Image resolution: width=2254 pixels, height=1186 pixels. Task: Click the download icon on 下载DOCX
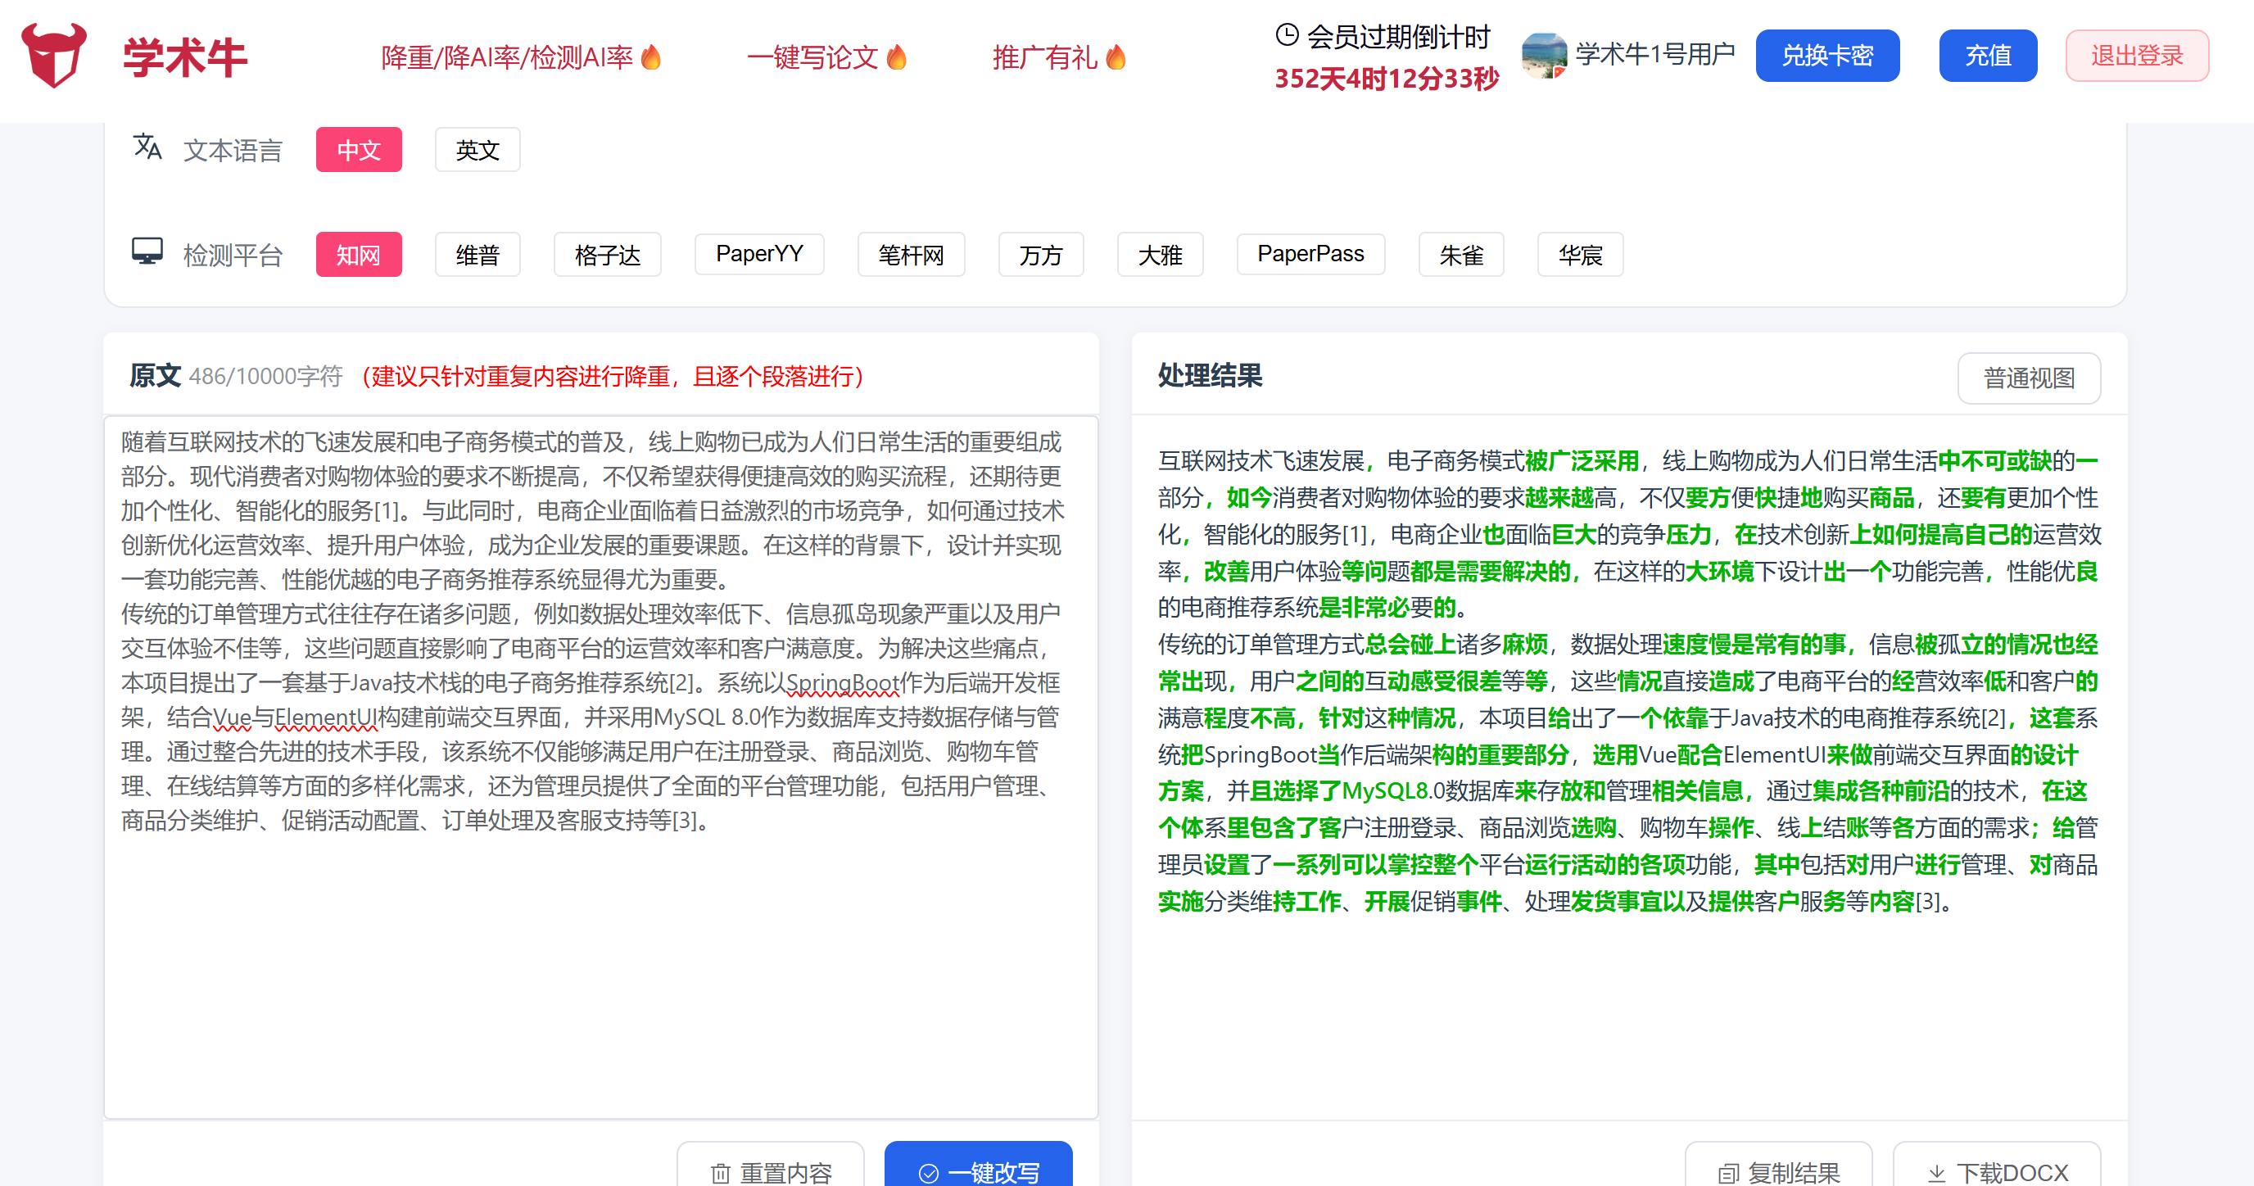[x=1937, y=1173]
